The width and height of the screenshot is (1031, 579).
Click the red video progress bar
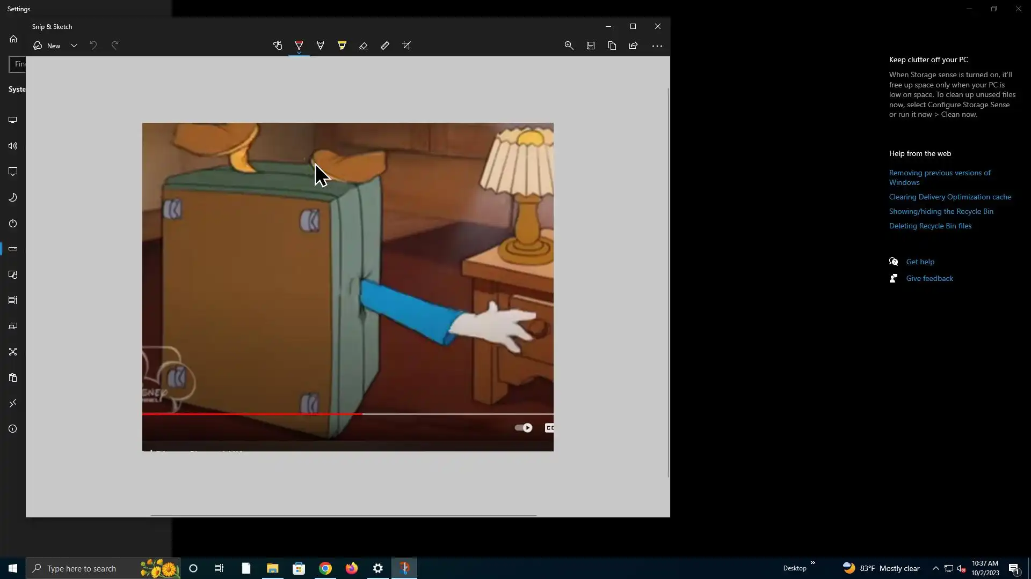point(252,414)
